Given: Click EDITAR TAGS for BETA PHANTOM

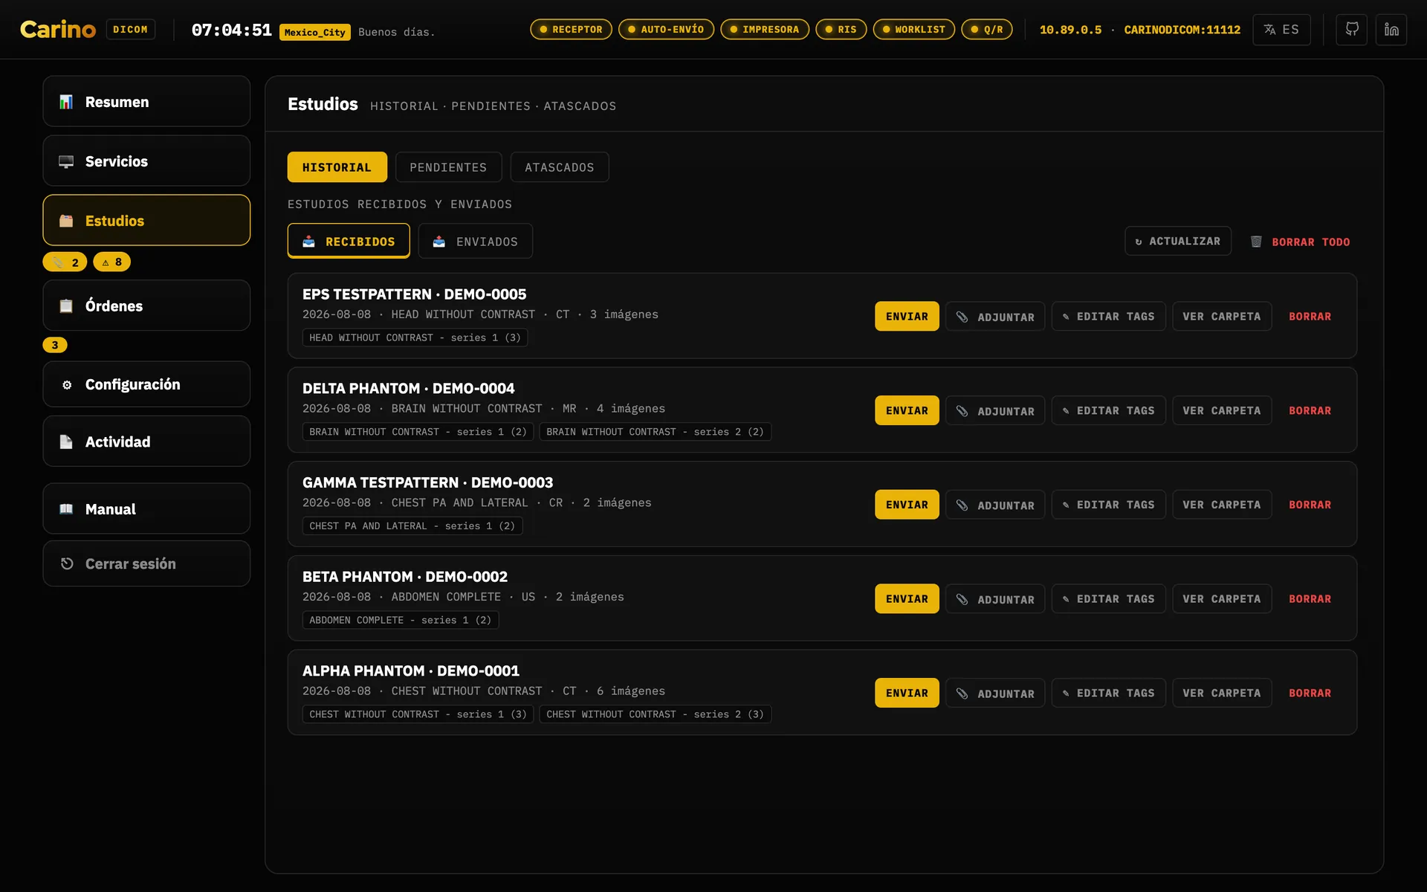Looking at the screenshot, I should click(1108, 598).
